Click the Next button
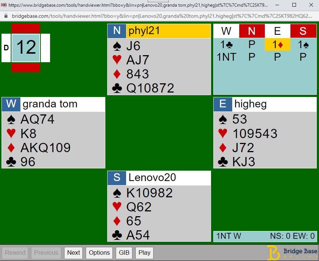 tap(73, 253)
